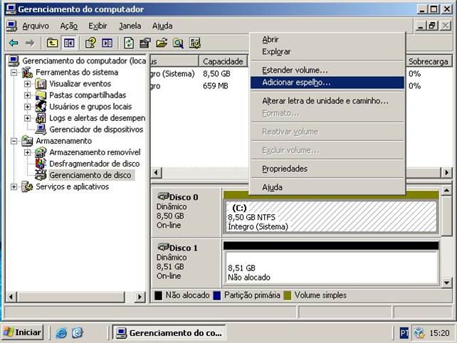Click the Up one level folder icon
Screen dimensions: 457x343
pos(52,43)
